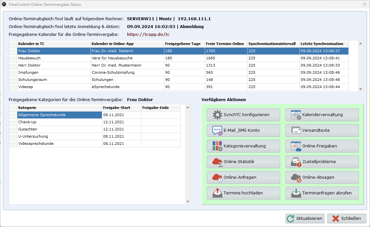The image size is (370, 227).
Task: Click the SynchTC konfigurieren gear icon
Action: (217, 115)
